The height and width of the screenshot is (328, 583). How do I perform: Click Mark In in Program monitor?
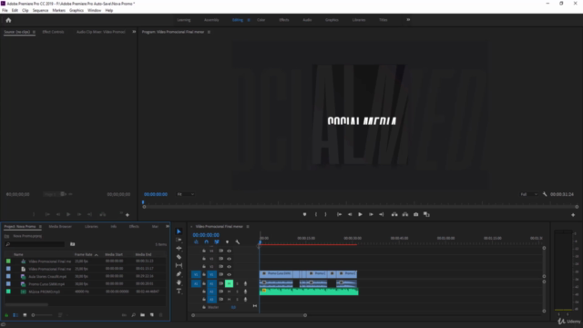coord(316,215)
